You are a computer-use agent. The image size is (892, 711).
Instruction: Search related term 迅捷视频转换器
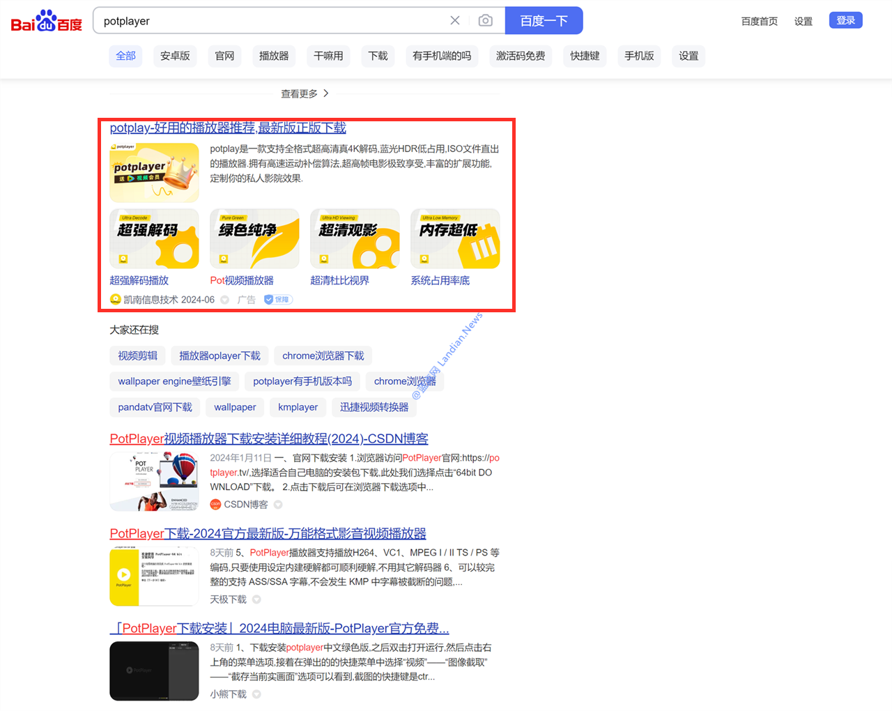point(374,407)
